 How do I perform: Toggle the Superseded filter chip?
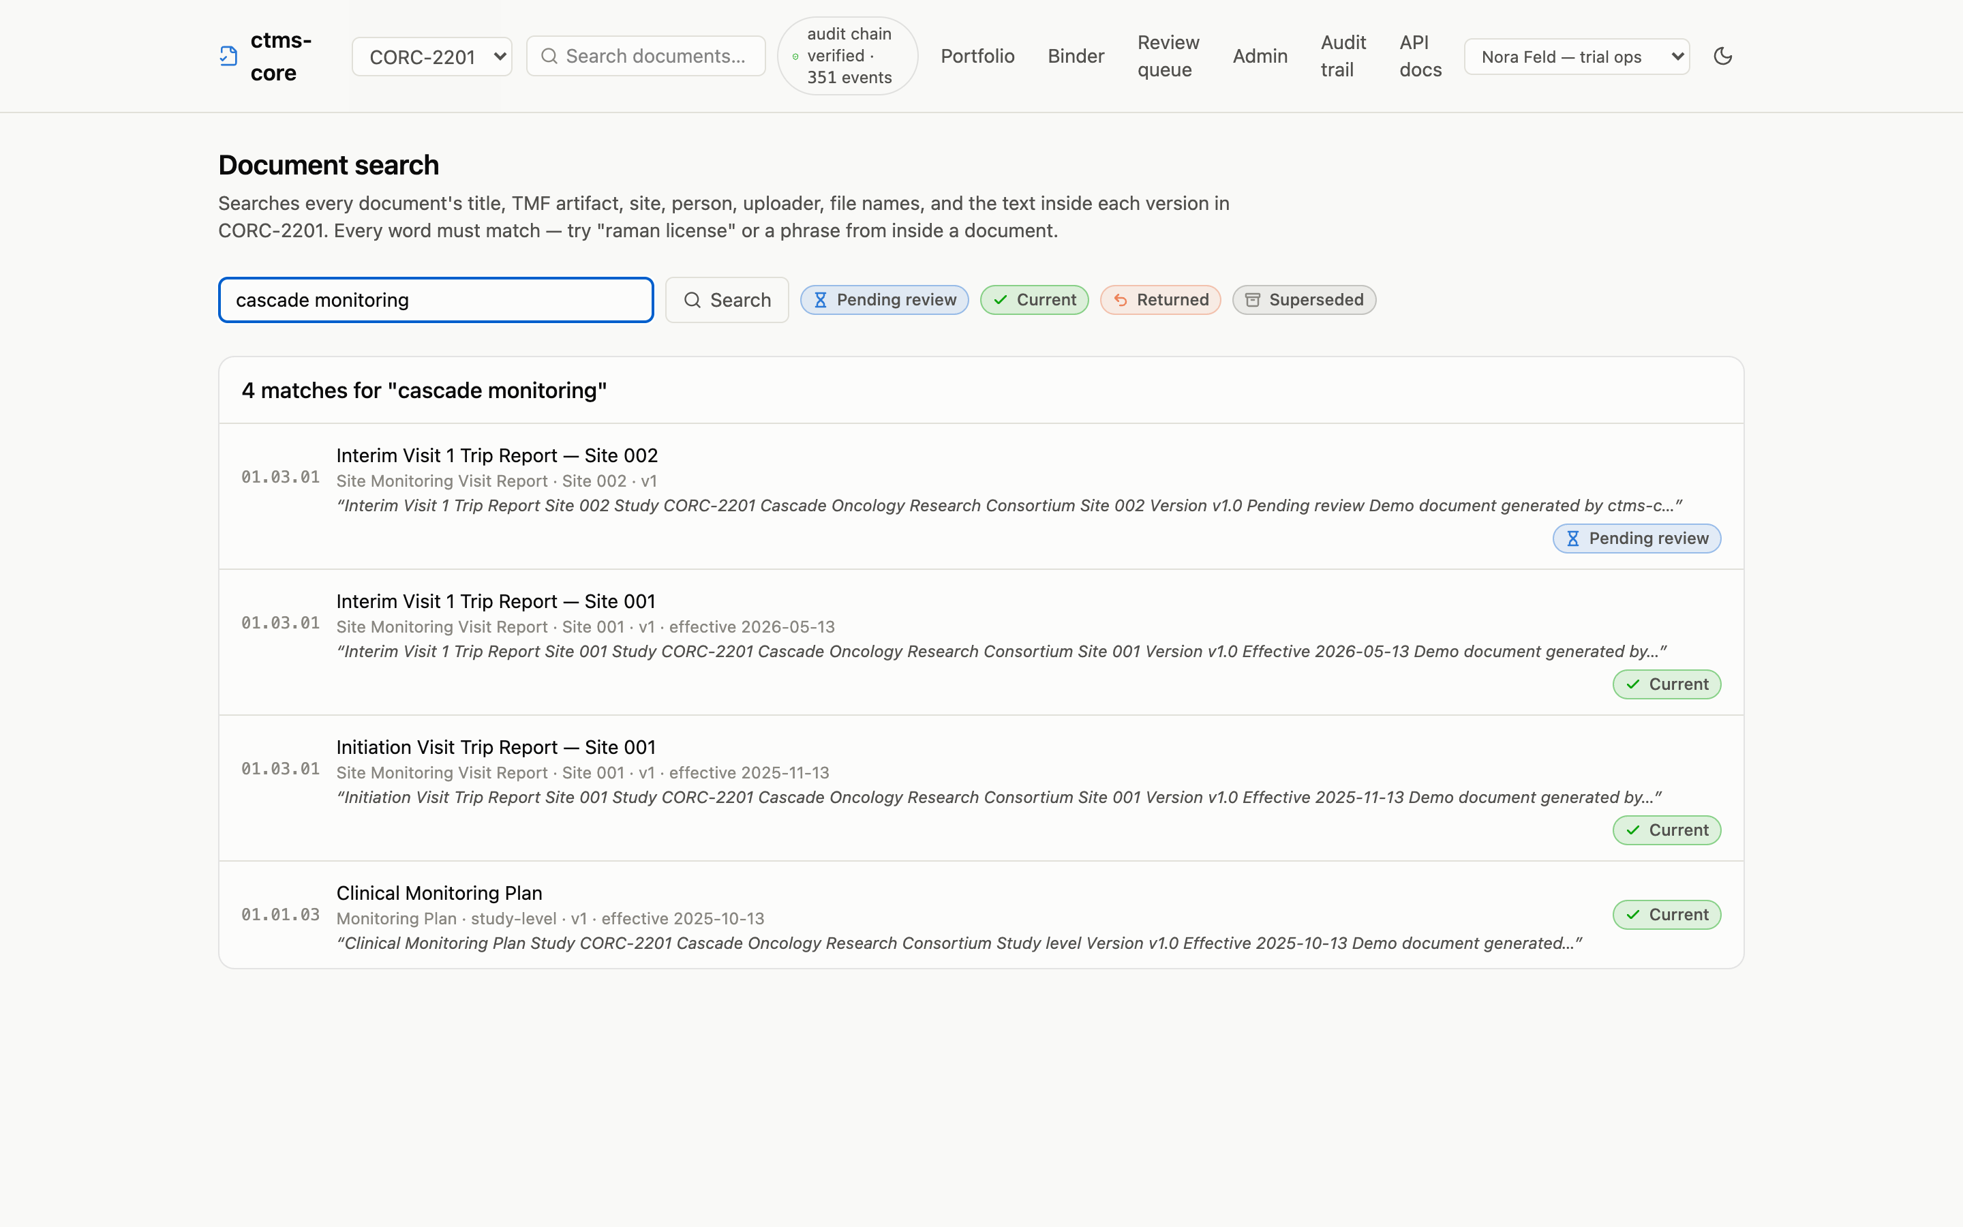click(1303, 300)
